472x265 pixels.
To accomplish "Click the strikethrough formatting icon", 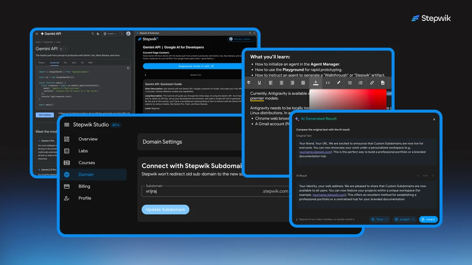I will pos(249,83).
